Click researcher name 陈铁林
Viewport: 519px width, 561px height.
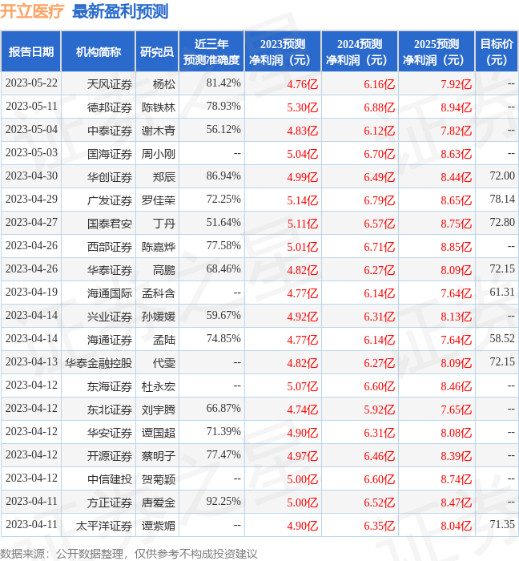pyautogui.click(x=159, y=107)
